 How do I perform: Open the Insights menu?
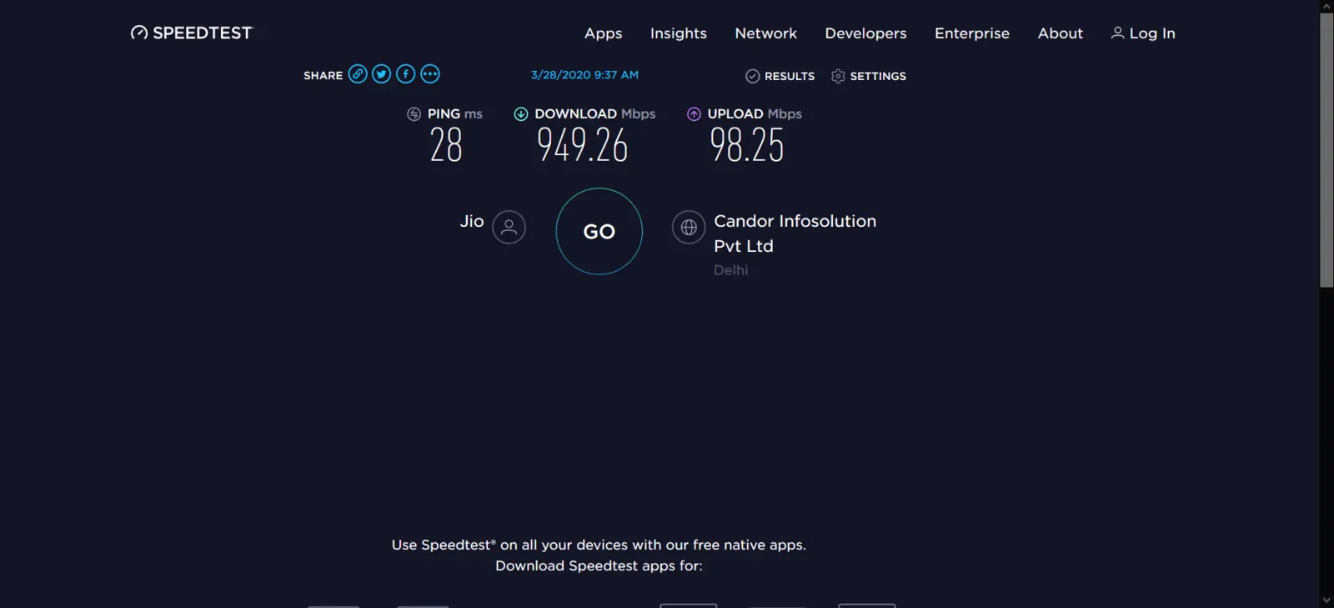[x=679, y=33]
